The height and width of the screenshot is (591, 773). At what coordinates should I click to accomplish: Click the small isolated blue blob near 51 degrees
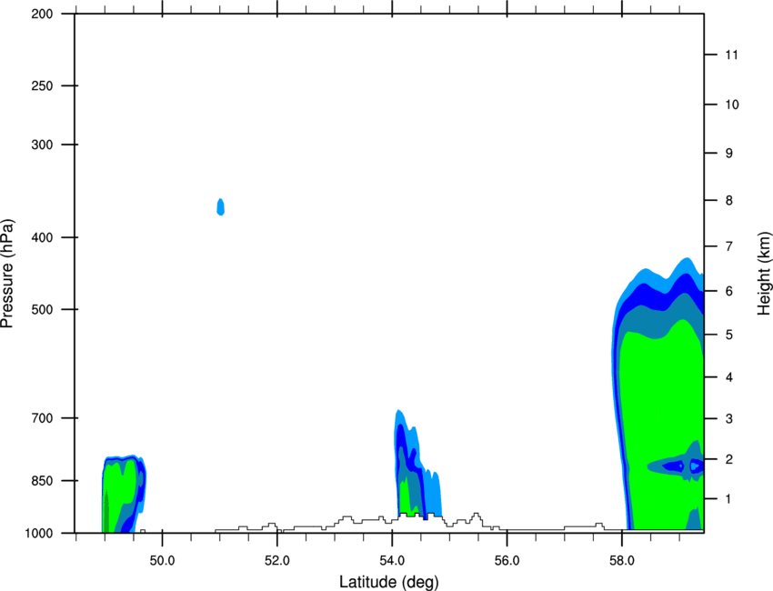coord(221,207)
